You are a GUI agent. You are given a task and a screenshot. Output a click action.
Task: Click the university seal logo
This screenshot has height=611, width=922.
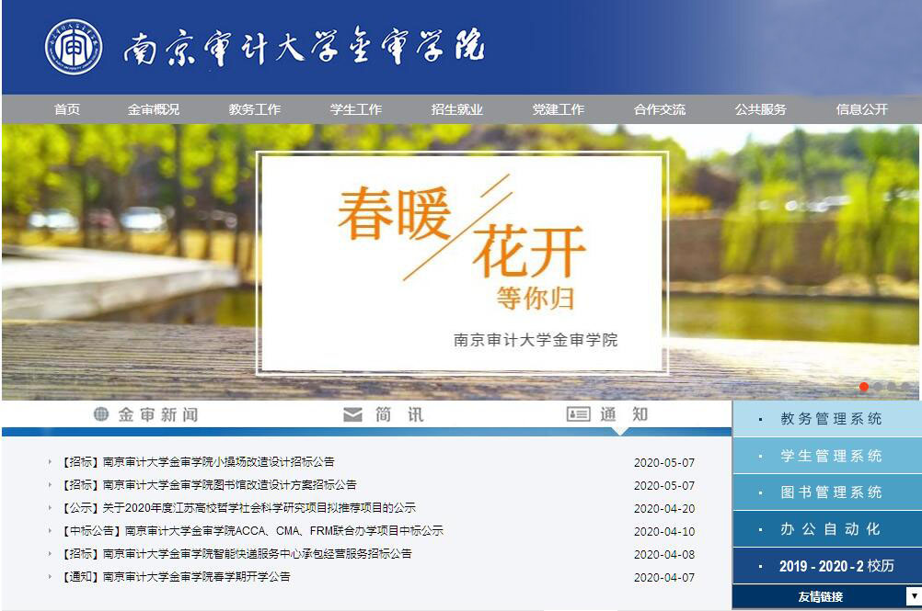(74, 47)
